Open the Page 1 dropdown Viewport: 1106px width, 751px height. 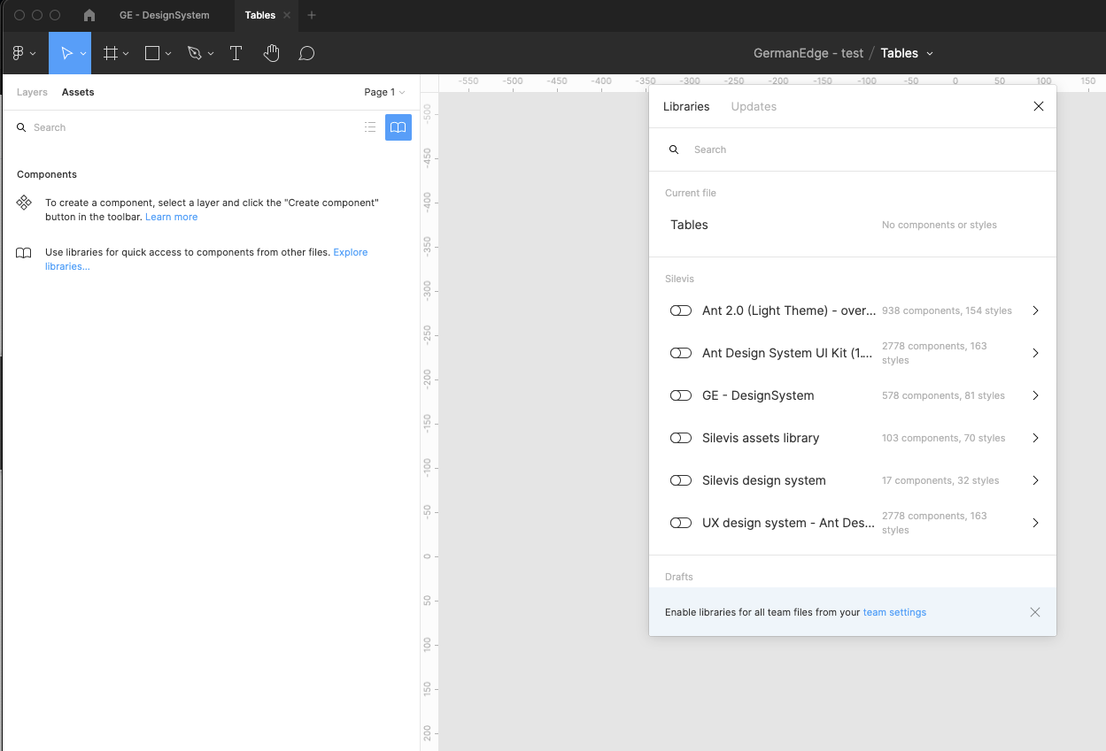click(384, 92)
